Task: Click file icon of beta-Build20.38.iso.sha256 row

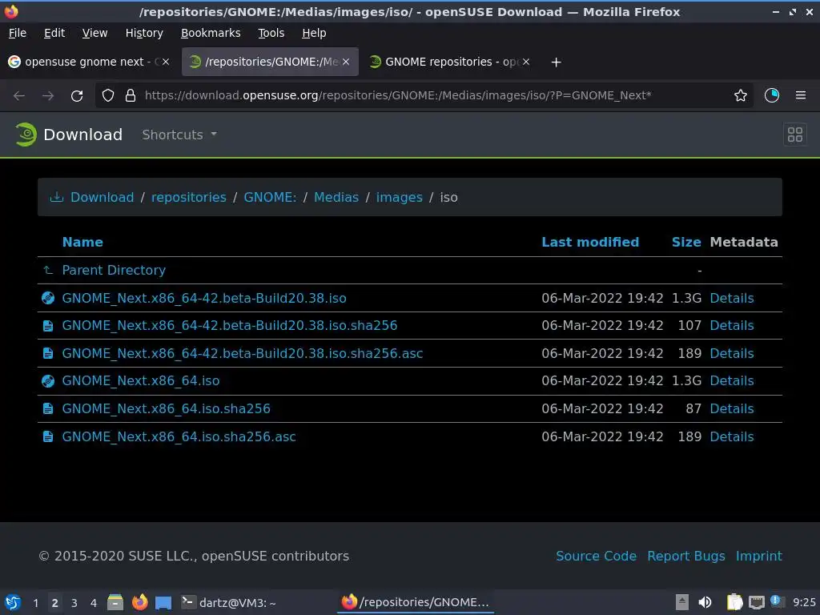Action: pos(48,326)
